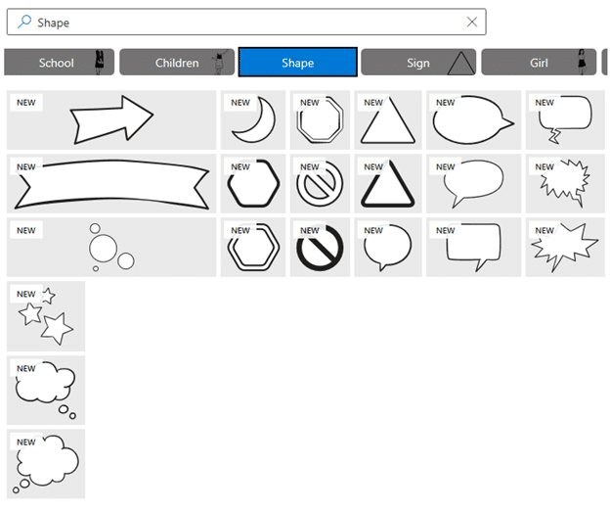Switch to the Girl category
Viewport: 610px width, 512px height.
tap(539, 63)
